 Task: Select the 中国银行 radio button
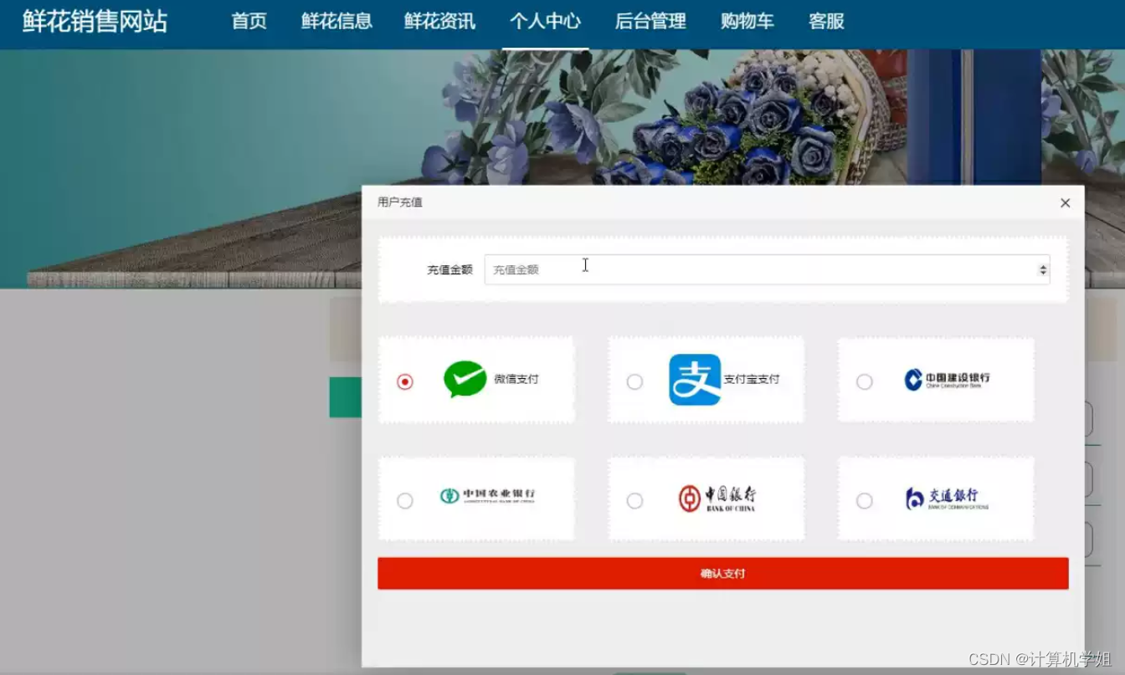click(x=634, y=500)
